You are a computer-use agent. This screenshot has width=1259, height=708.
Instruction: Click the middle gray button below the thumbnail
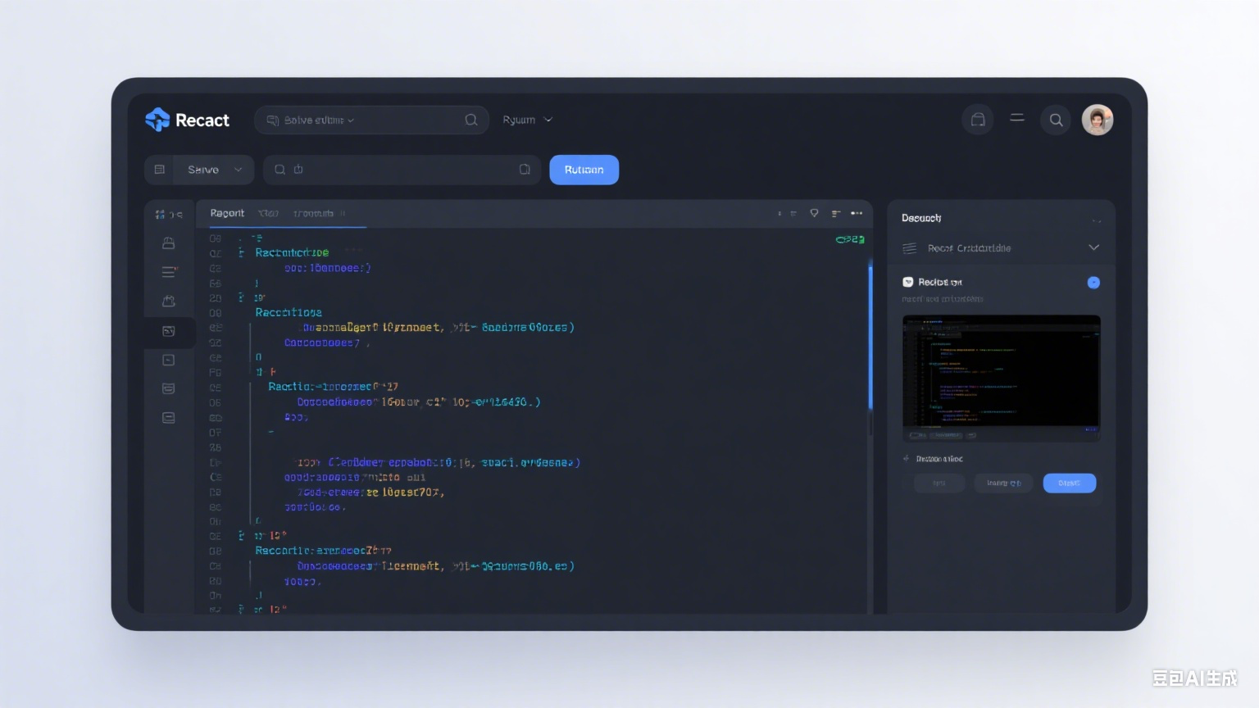click(x=1003, y=483)
